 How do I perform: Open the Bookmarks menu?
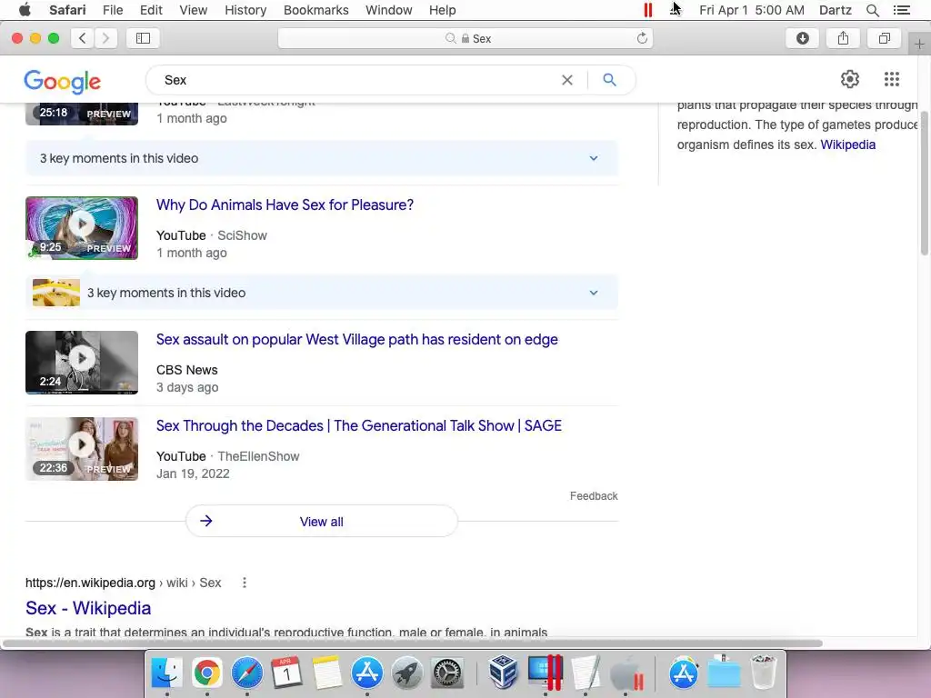coord(315,10)
